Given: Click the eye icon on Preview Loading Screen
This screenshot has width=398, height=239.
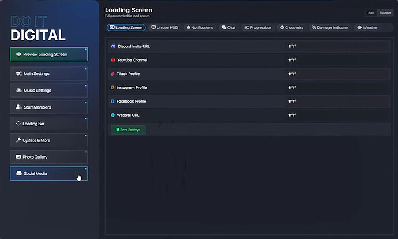Looking at the screenshot, I should (x=18, y=54).
